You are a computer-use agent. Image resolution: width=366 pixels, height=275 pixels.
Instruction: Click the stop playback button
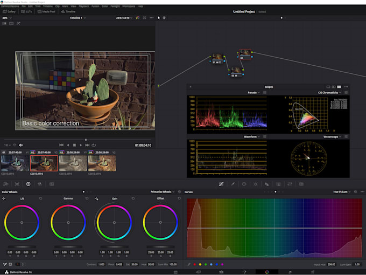coord(74,145)
